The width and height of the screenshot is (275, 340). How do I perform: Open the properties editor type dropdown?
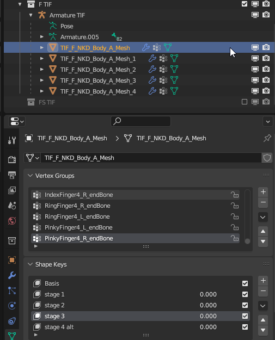[x=17, y=121]
